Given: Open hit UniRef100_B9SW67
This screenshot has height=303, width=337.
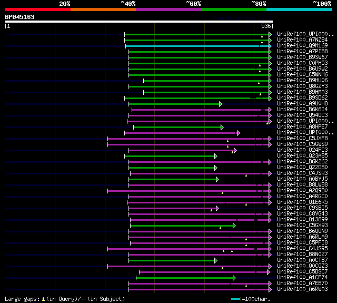Looking at the screenshot, I should (x=302, y=57).
